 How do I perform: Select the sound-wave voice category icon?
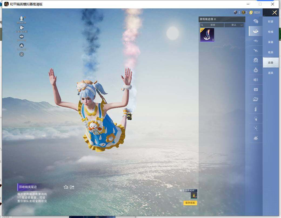[x=256, y=80]
